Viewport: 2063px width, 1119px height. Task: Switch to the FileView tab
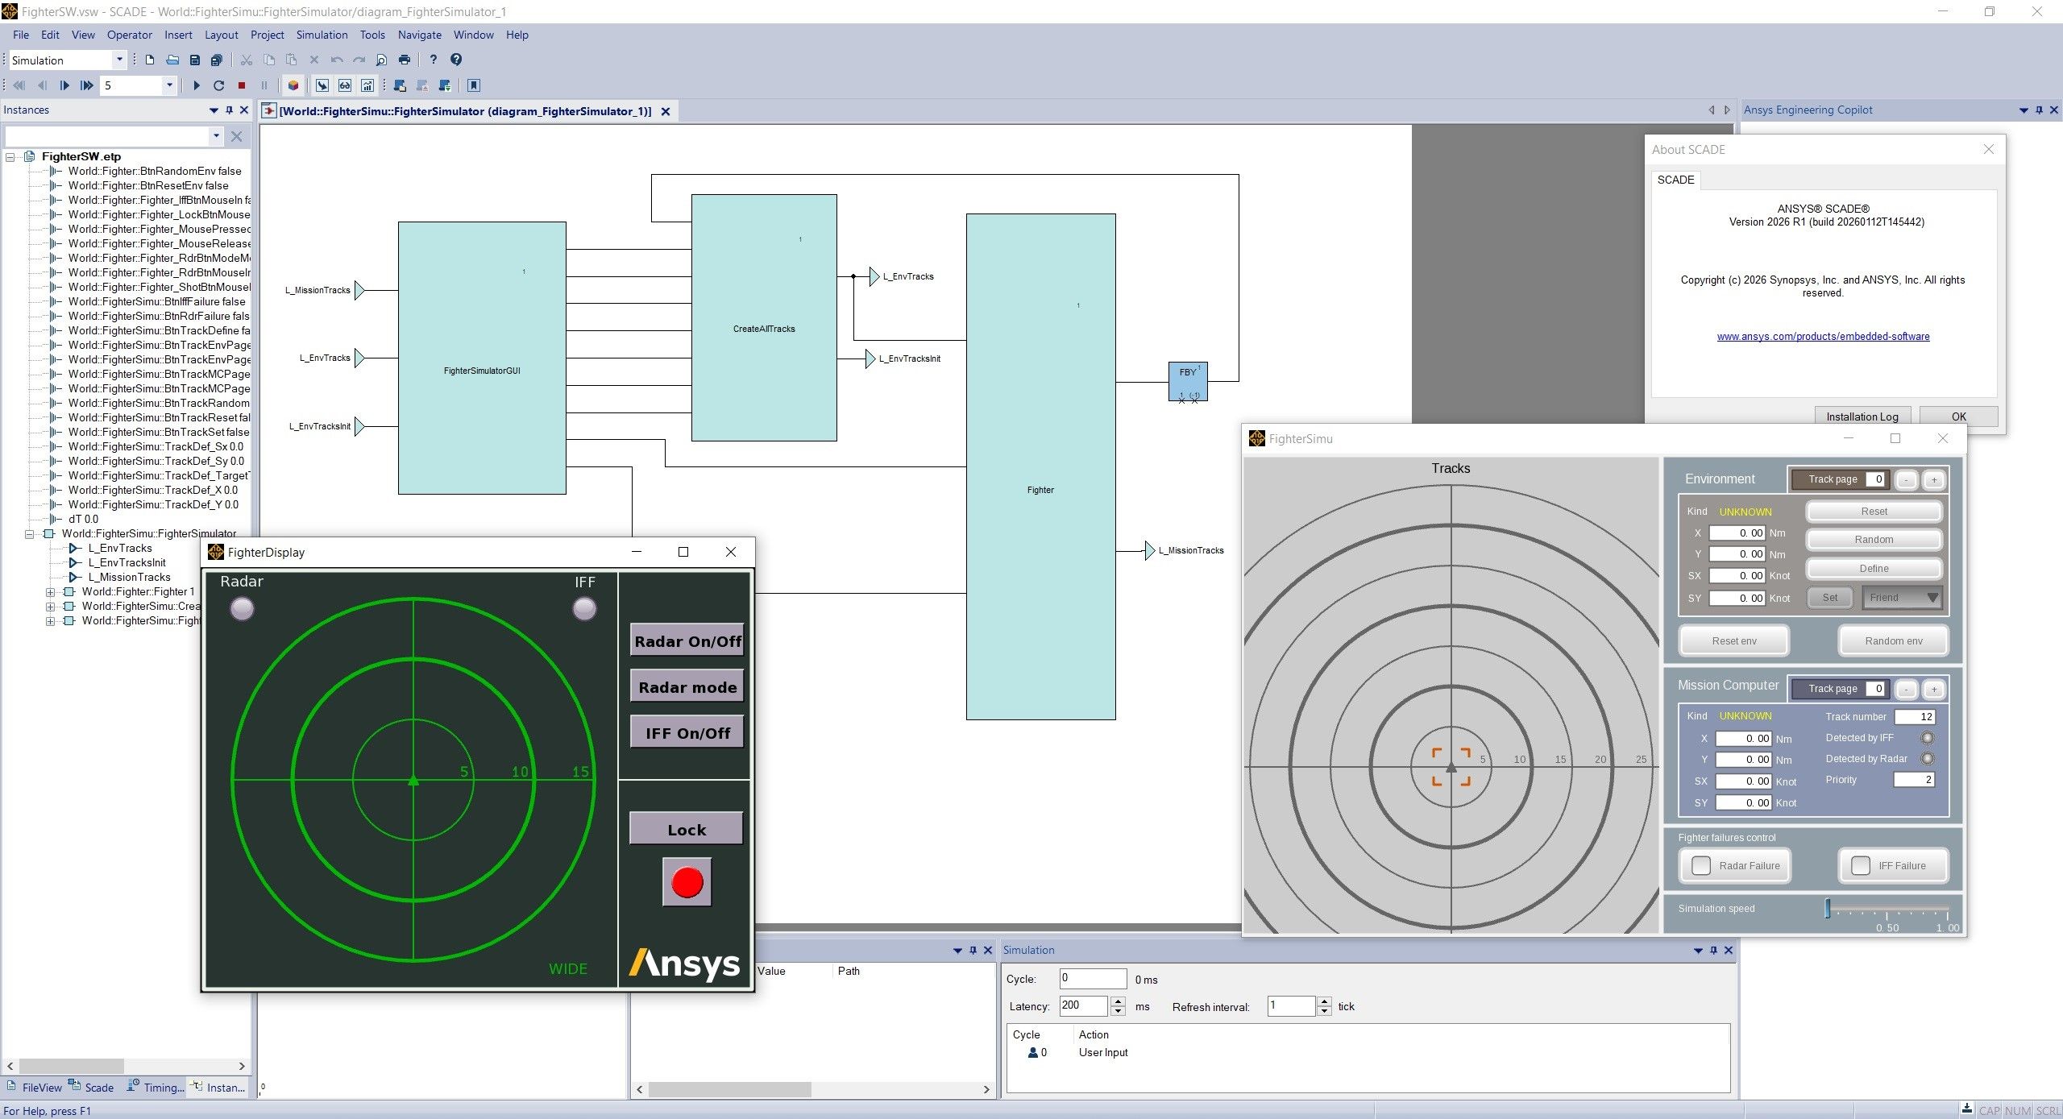point(35,1088)
